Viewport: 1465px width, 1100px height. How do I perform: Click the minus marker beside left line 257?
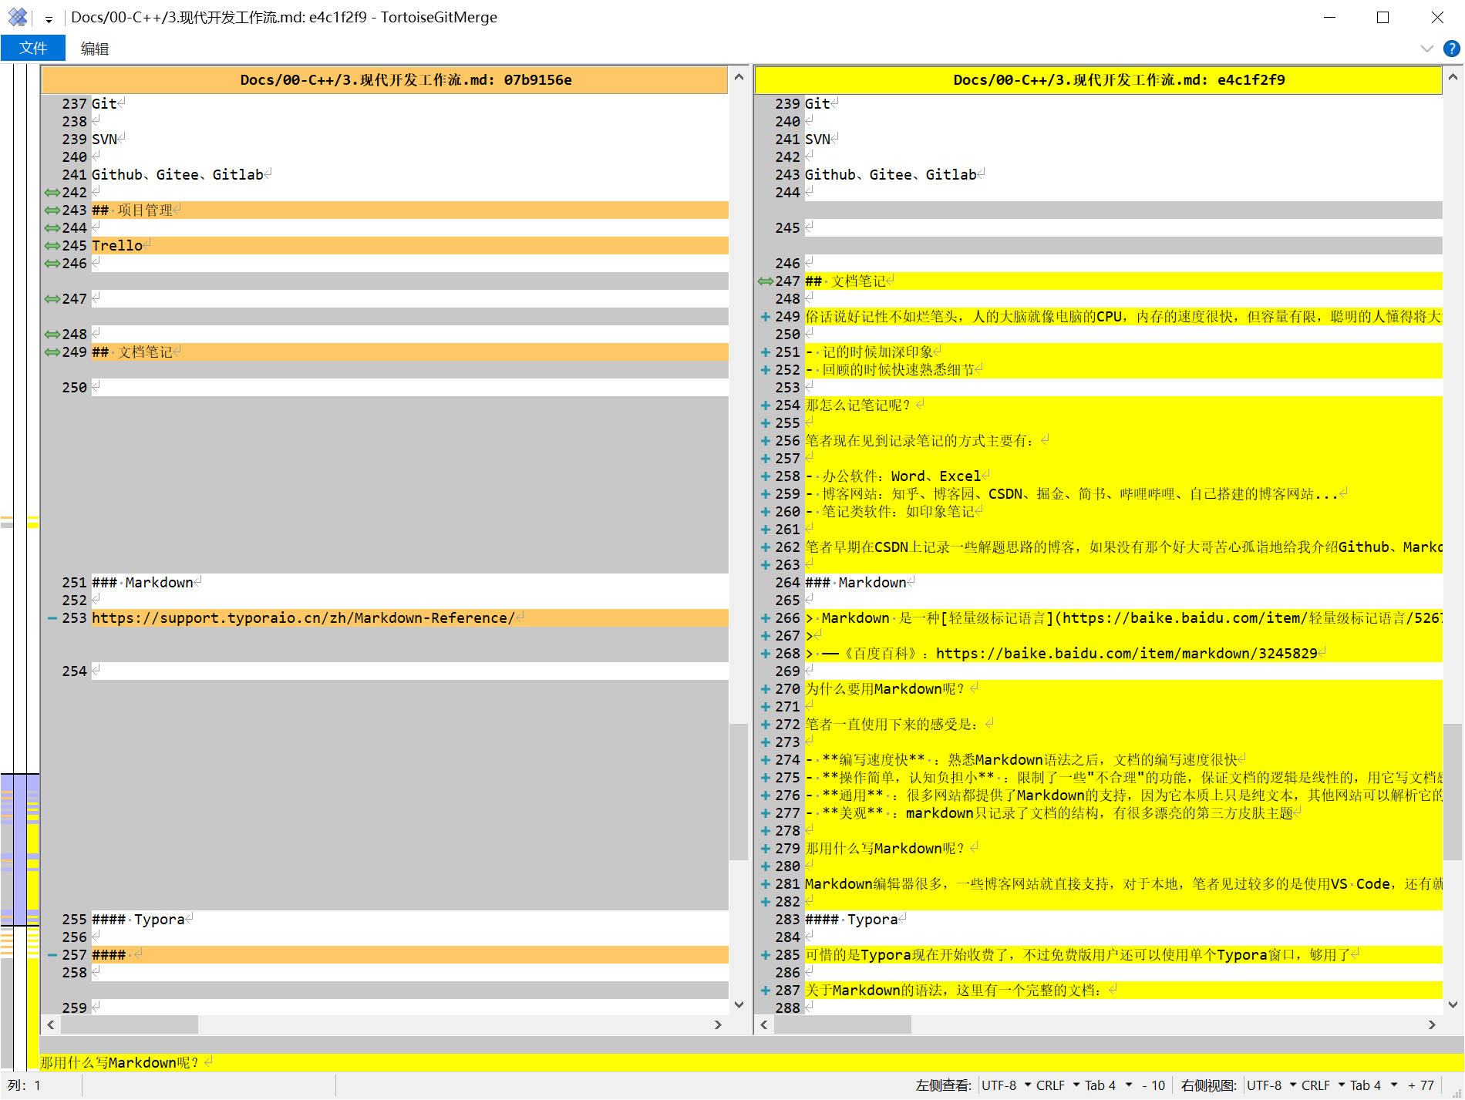(x=52, y=955)
